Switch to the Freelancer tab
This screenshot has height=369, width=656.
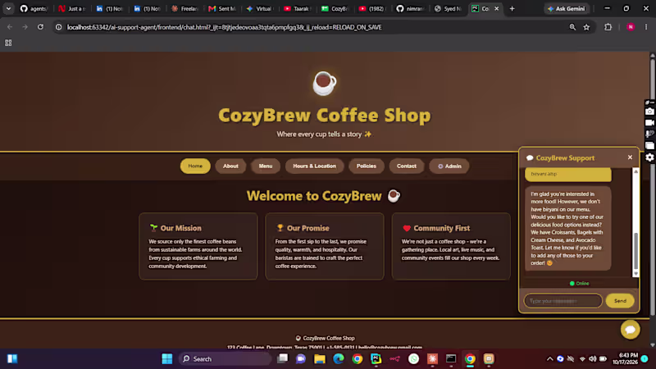[x=185, y=8]
